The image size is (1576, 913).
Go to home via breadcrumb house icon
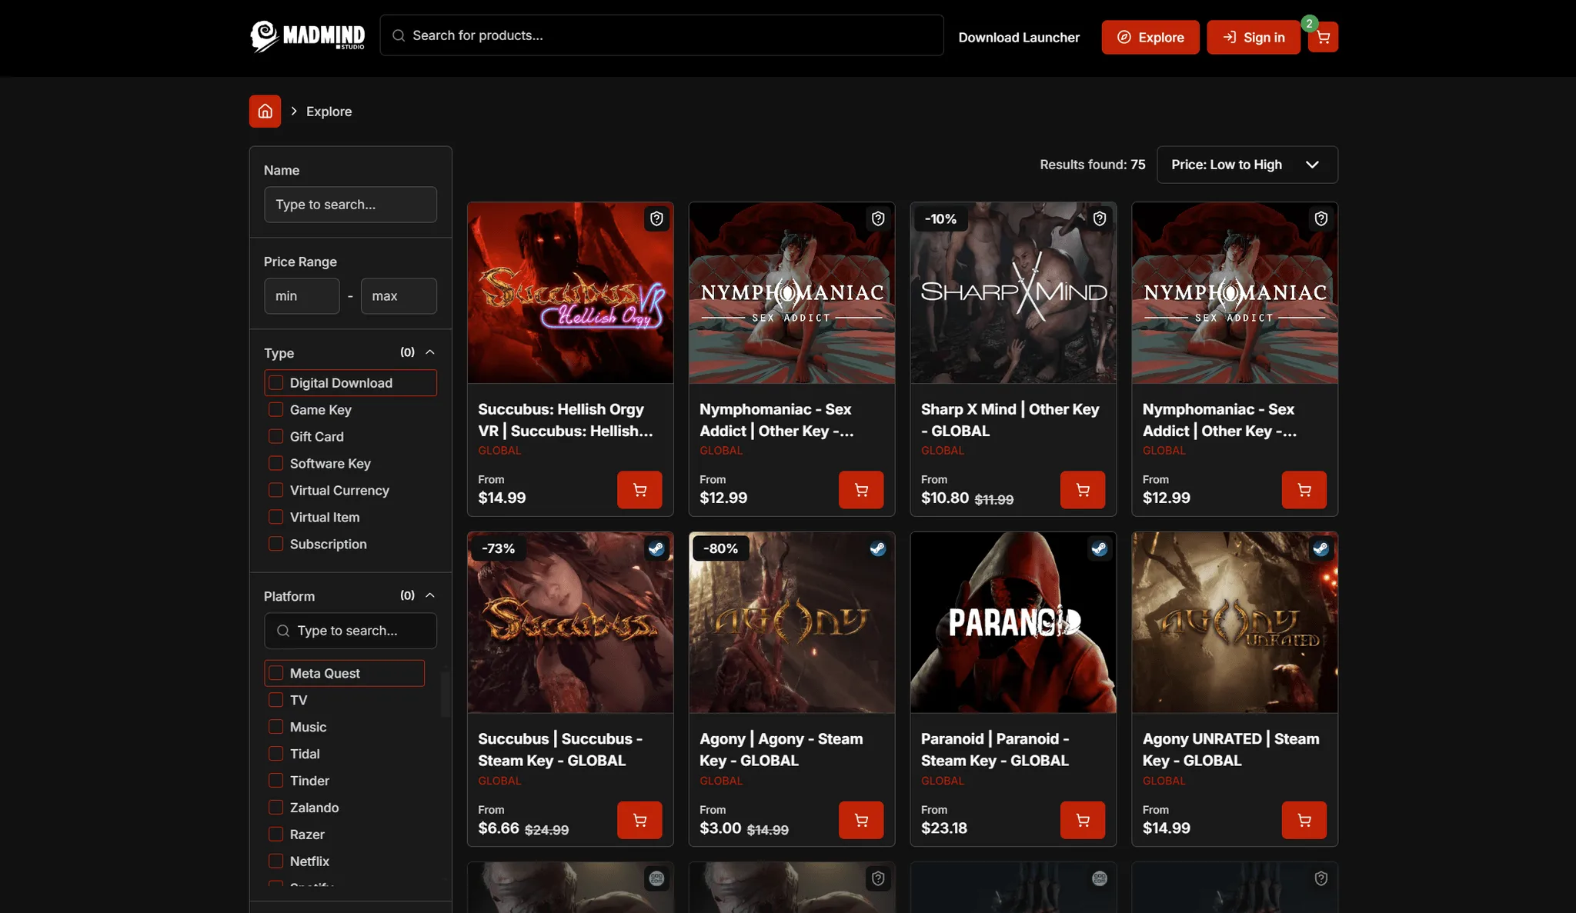click(x=265, y=112)
